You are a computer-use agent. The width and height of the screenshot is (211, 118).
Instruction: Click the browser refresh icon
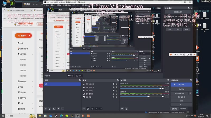8,15
